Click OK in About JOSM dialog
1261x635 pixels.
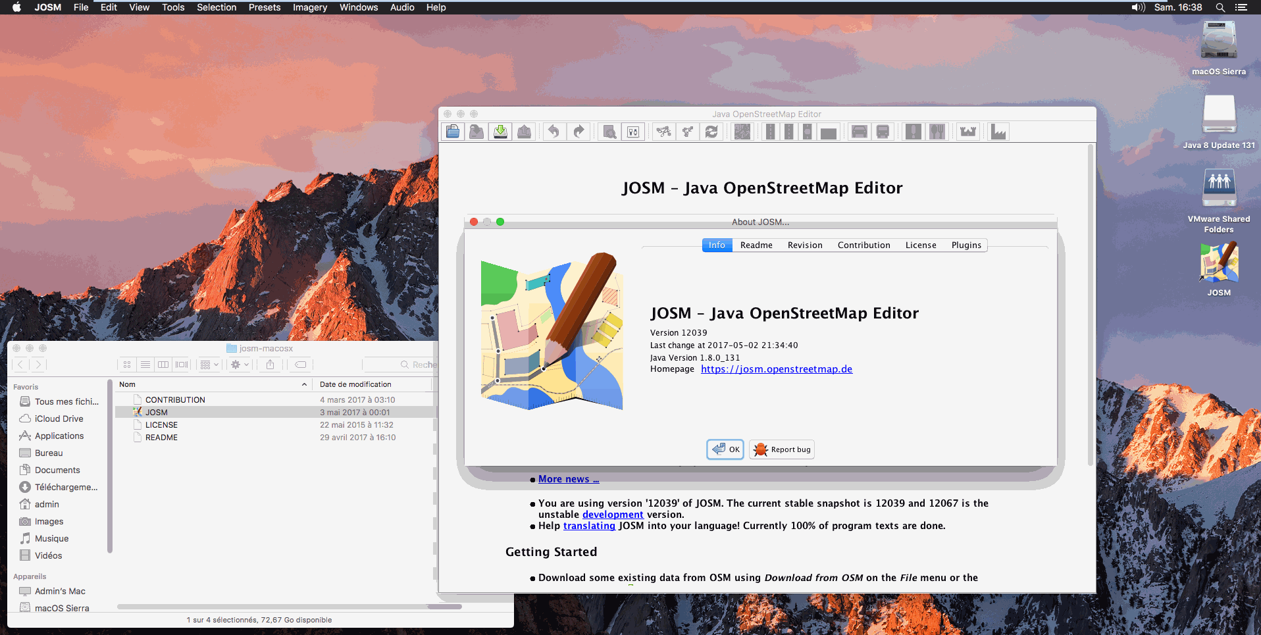tap(725, 449)
